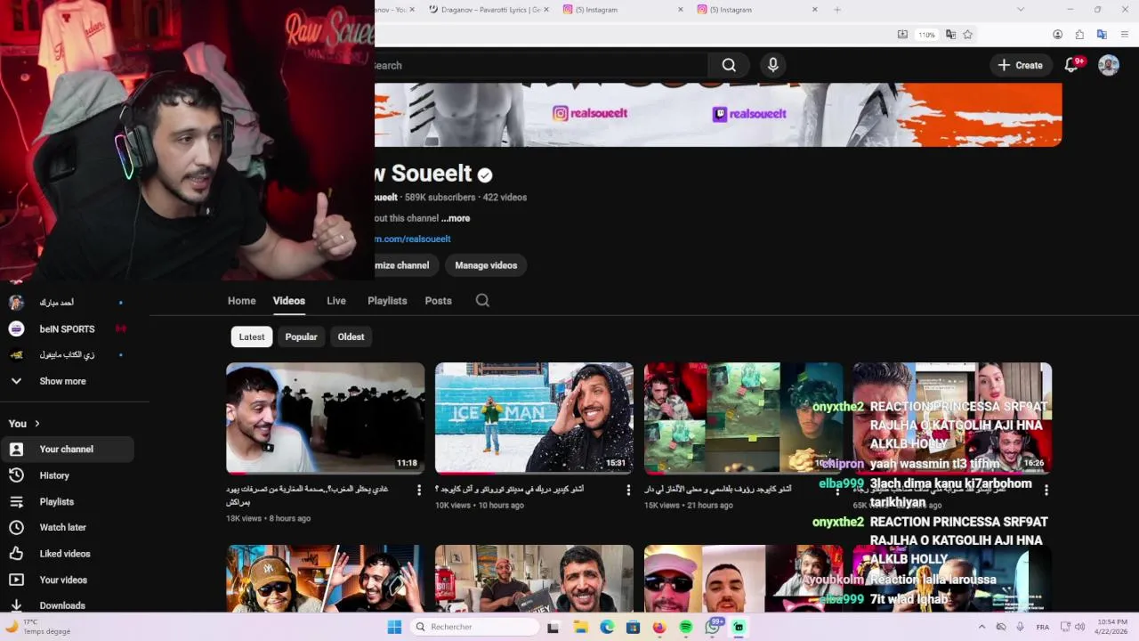This screenshot has width=1139, height=641.
Task: Open options menu for the Ice Man video
Action: (628, 490)
